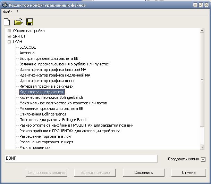This screenshot has width=211, height=184.
Task: Select Отклонения BollingerBands
Action: pos(43,114)
